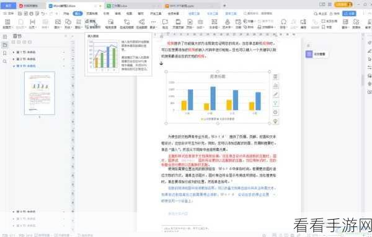Insert a picture using the image icon

coord(58,22)
